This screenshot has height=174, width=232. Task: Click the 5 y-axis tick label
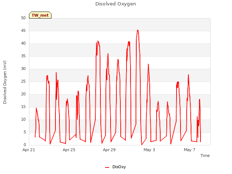click(25, 132)
